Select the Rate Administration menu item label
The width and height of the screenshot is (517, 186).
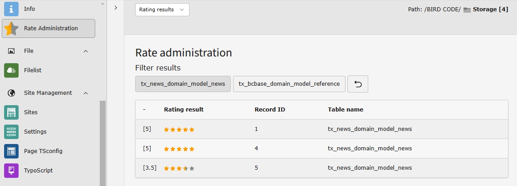pos(51,28)
